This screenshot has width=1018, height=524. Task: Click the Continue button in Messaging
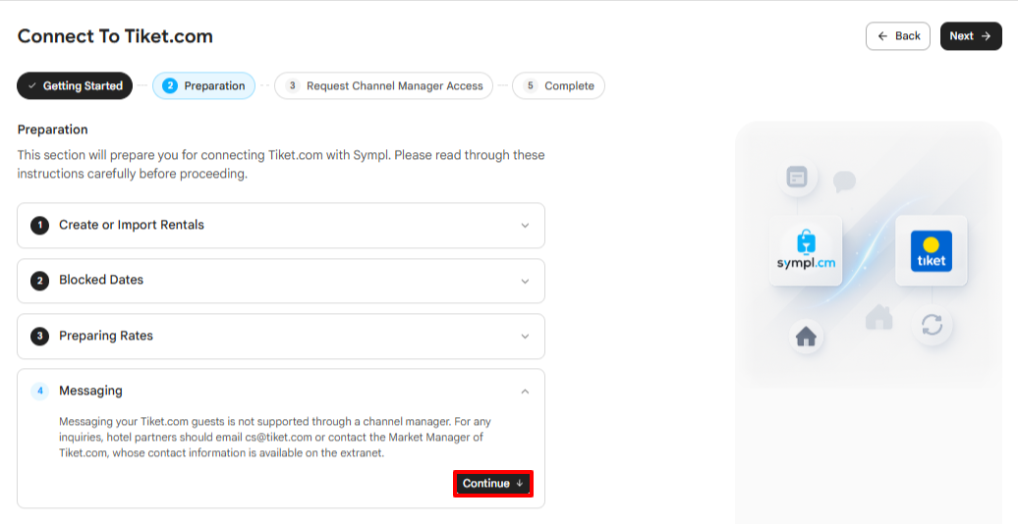tap(492, 484)
